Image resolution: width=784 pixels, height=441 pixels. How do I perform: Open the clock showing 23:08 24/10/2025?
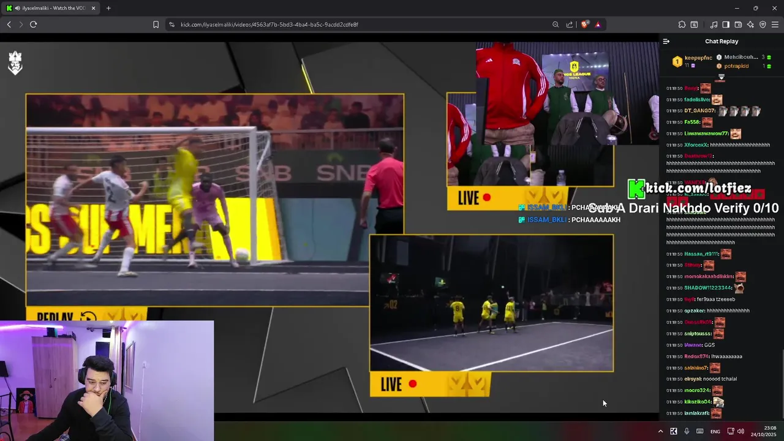(764, 431)
